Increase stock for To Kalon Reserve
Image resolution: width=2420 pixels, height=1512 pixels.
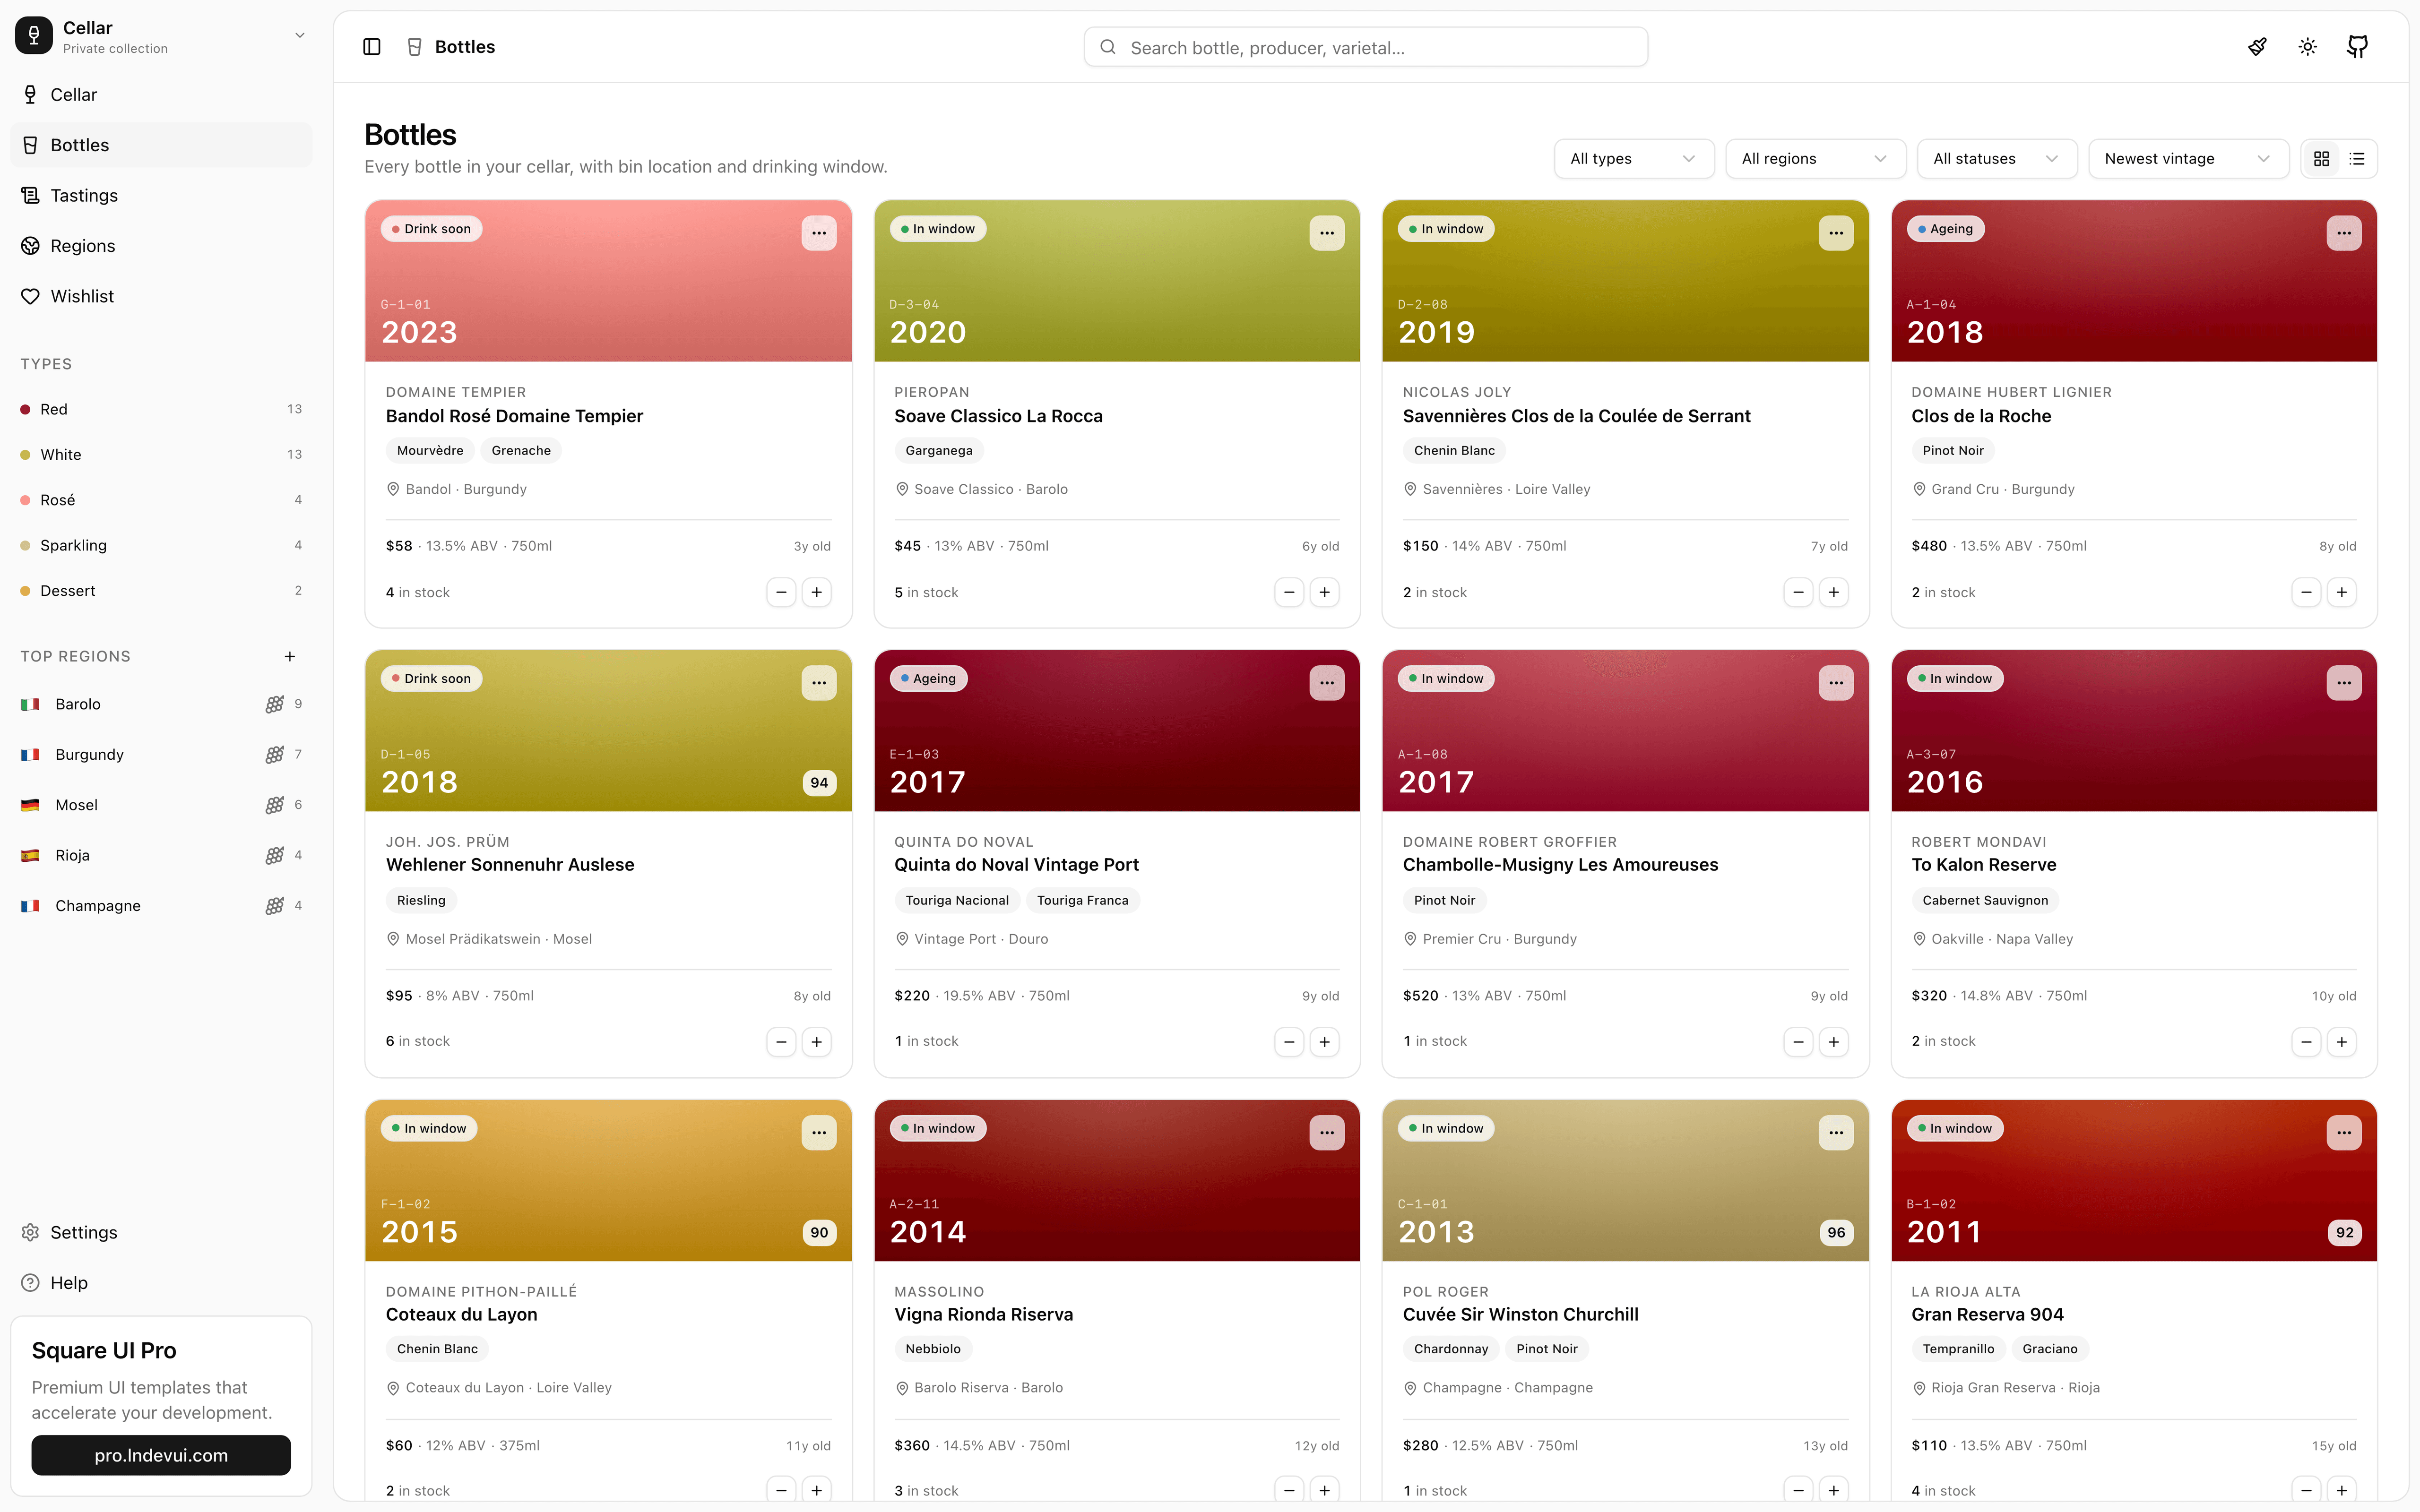tap(2341, 1042)
